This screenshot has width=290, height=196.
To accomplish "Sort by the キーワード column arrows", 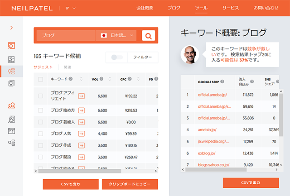I will click(x=81, y=79).
